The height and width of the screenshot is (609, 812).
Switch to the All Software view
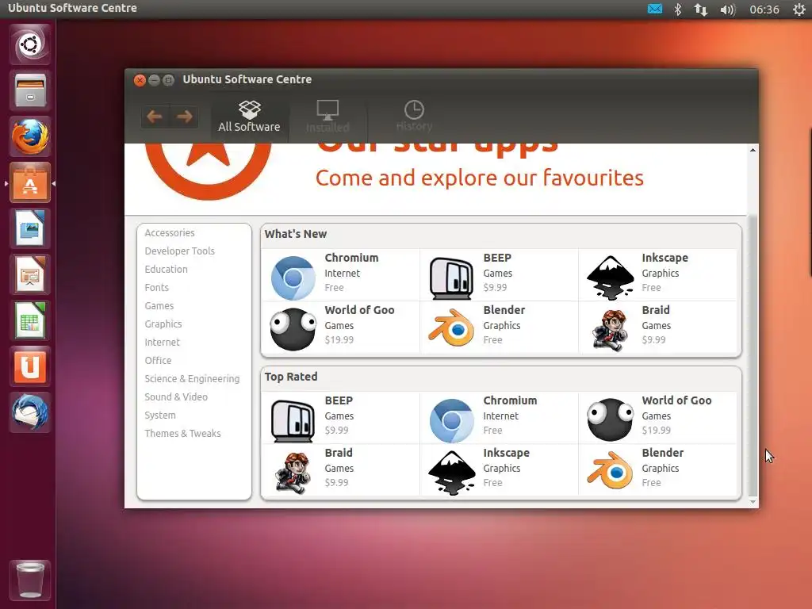[x=249, y=117]
